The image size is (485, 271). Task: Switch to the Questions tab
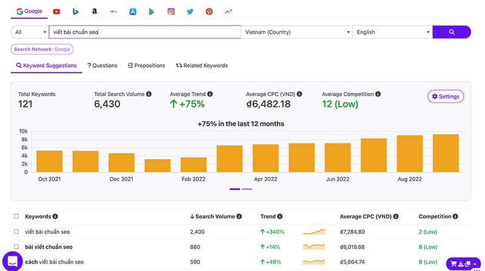102,65
